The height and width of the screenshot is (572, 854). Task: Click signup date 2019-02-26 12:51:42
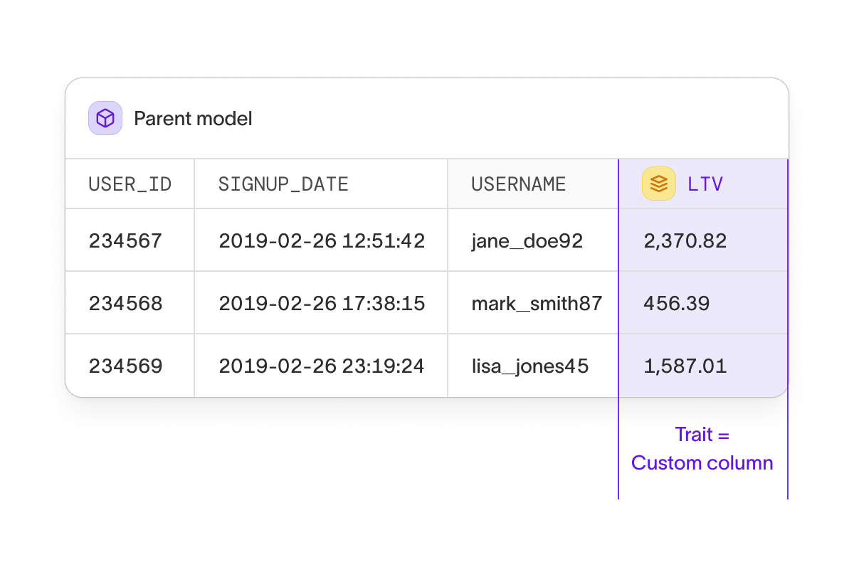[x=322, y=241]
